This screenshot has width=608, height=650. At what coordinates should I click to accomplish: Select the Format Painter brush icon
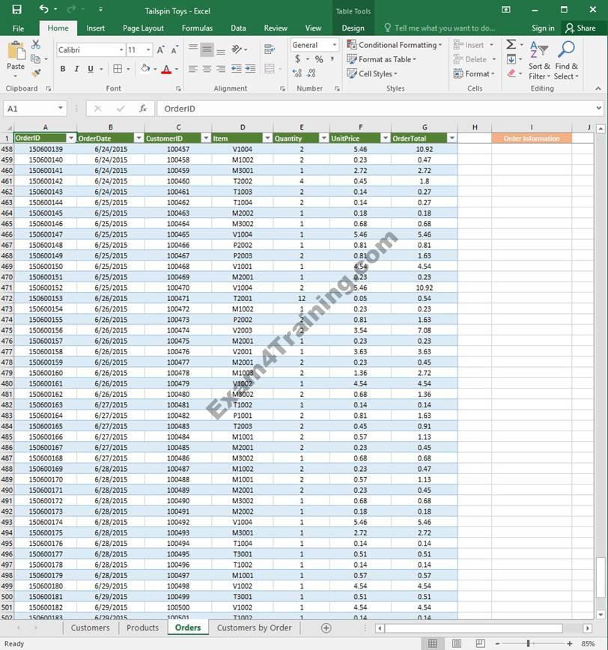coord(36,73)
